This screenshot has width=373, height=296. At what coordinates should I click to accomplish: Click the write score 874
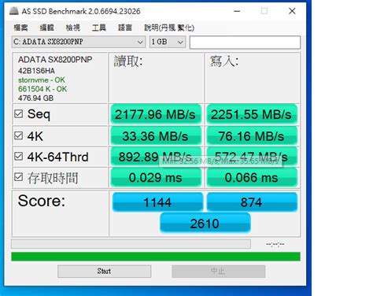click(x=252, y=202)
